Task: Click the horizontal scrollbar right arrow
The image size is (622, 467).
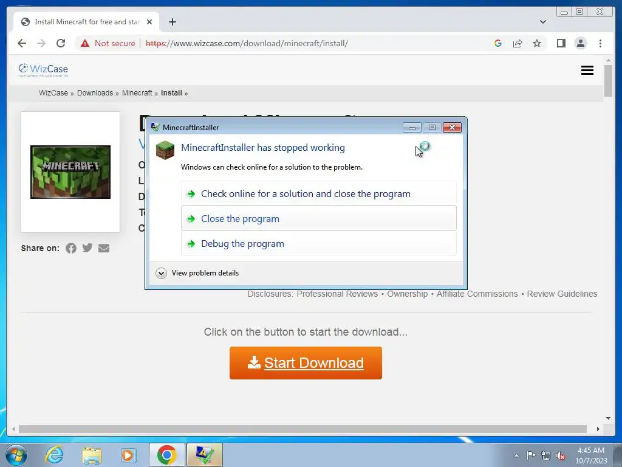Action: (598, 429)
